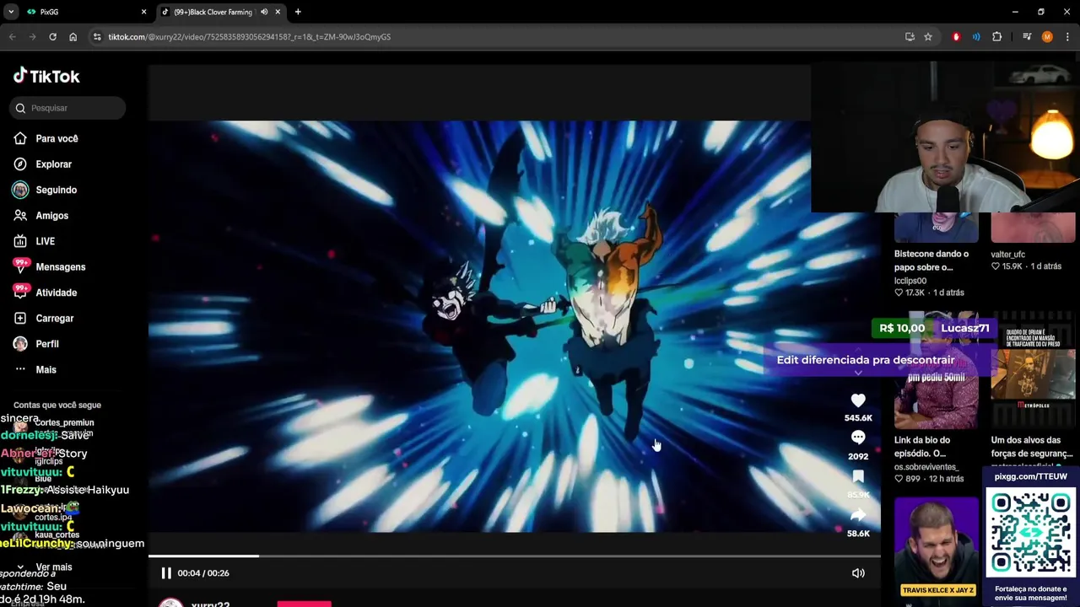Open a new browser tab
The height and width of the screenshot is (607, 1080).
[298, 12]
